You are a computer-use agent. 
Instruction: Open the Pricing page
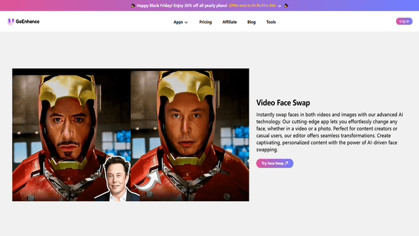tap(206, 22)
